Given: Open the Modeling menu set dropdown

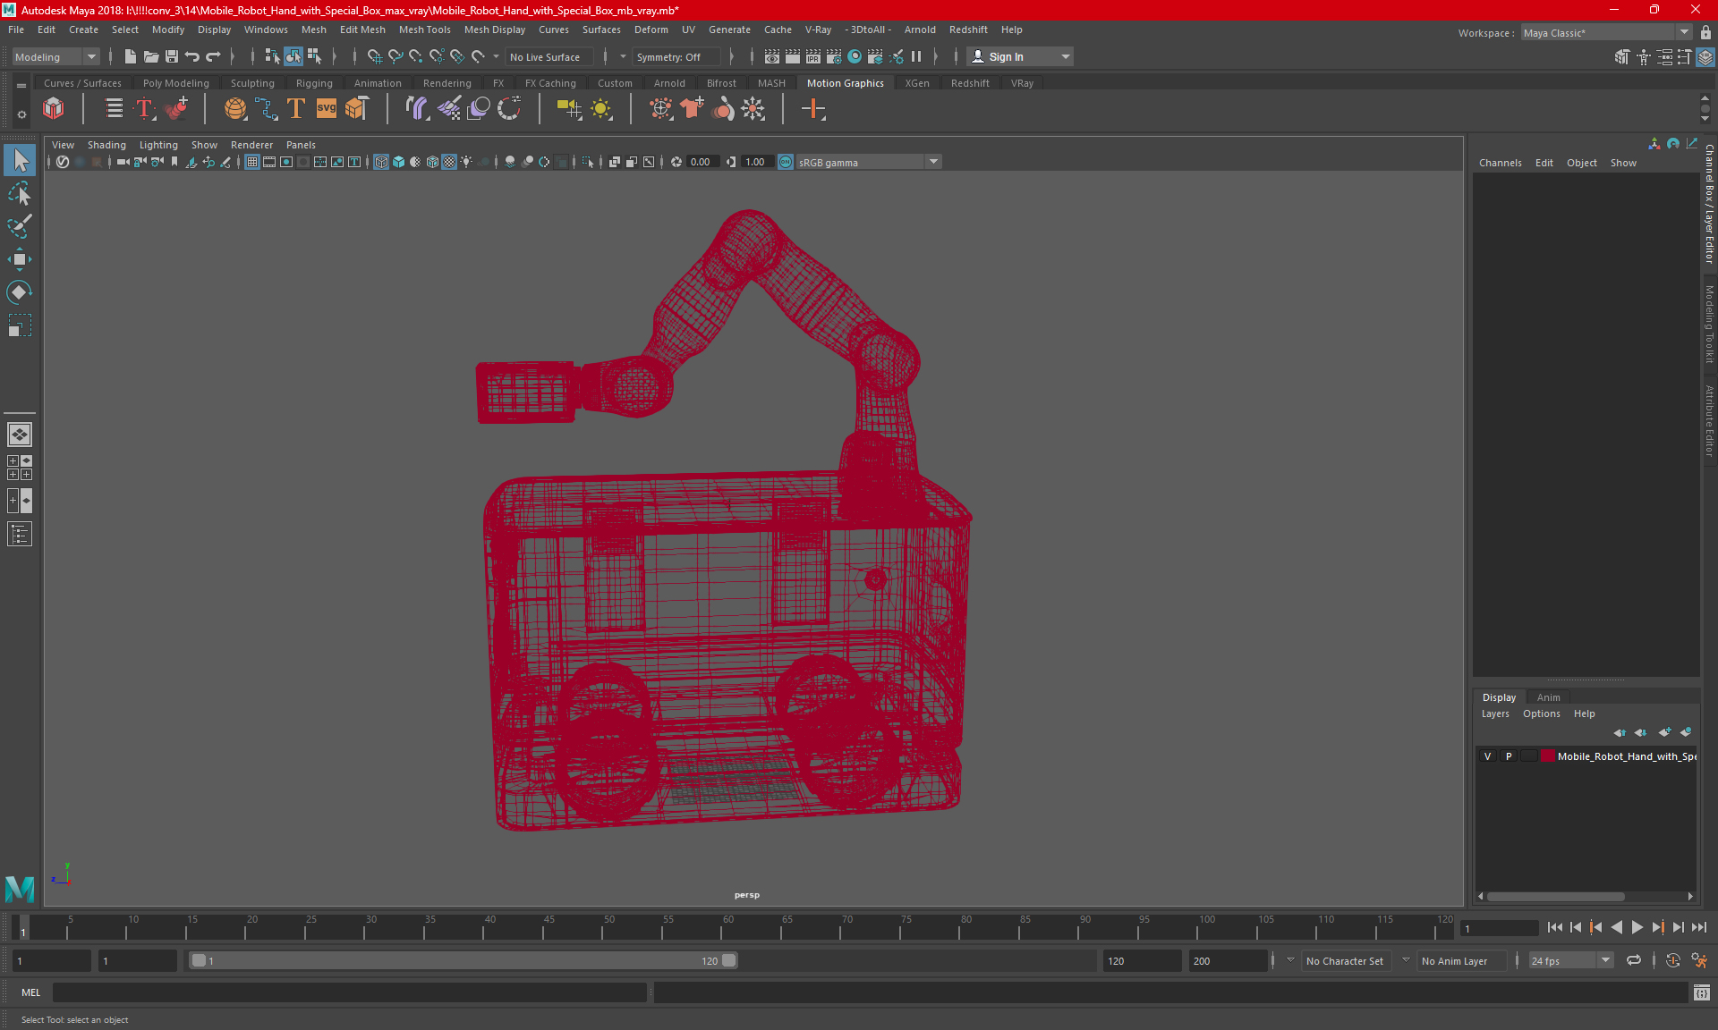Looking at the screenshot, I should [x=55, y=56].
